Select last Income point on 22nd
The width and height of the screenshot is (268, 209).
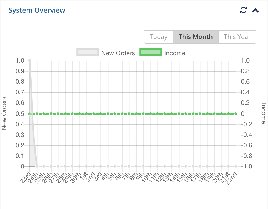tap(236, 114)
